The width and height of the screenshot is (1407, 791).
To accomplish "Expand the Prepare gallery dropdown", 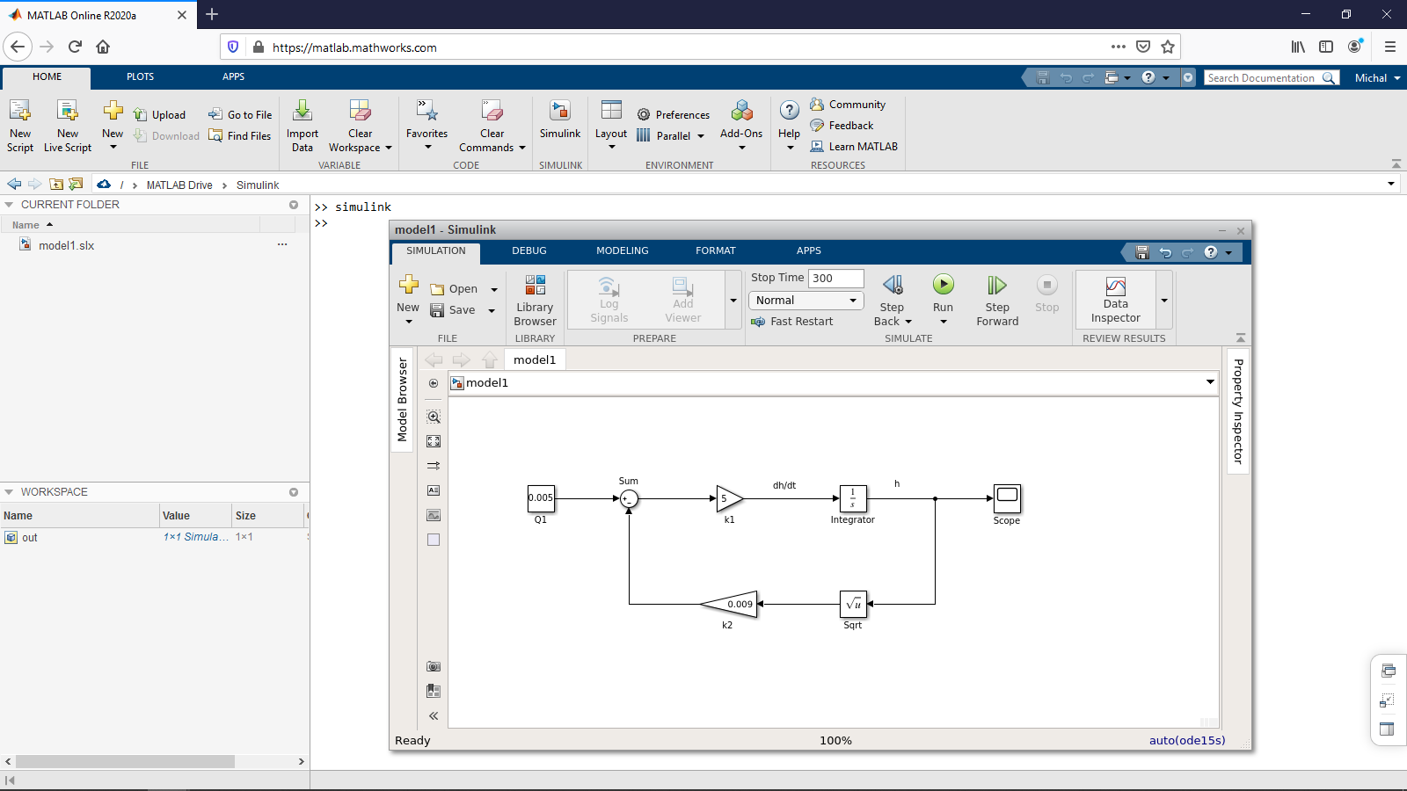I will click(x=733, y=300).
